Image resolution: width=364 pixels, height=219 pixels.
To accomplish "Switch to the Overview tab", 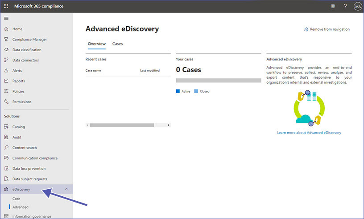I will 96,44.
